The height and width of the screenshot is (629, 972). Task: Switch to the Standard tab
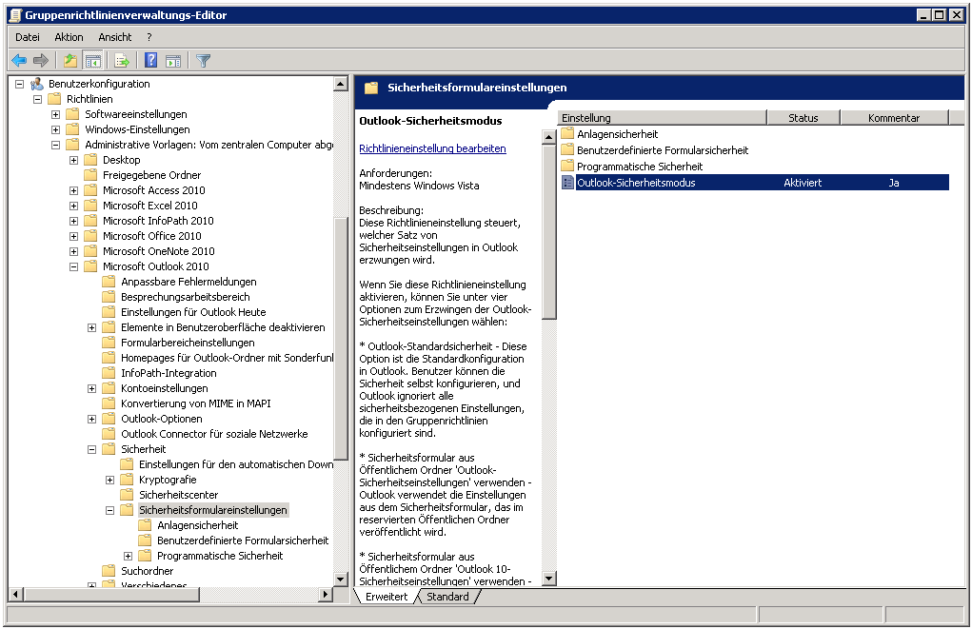pos(447,596)
